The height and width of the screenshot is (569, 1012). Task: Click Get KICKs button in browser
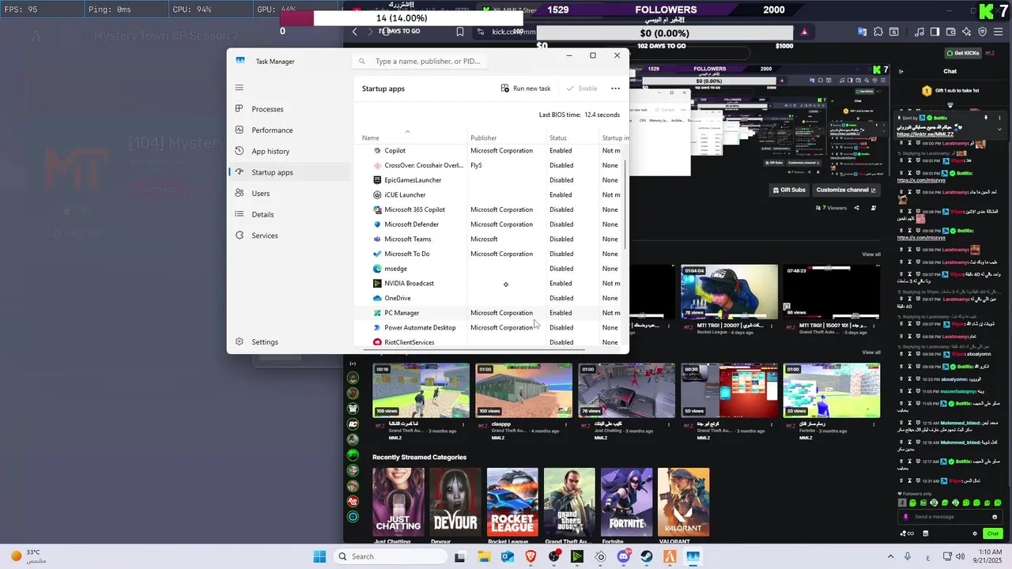point(964,53)
